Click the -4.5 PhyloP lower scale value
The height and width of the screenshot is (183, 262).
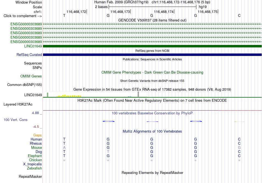coord(36,127)
